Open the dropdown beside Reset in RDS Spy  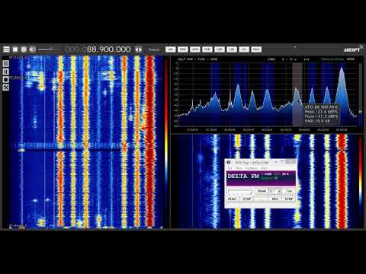(274, 191)
